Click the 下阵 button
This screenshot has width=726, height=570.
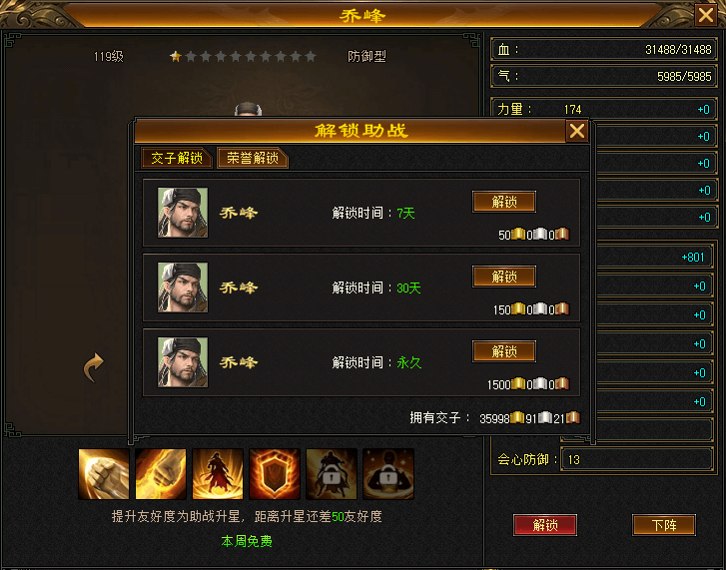click(664, 525)
